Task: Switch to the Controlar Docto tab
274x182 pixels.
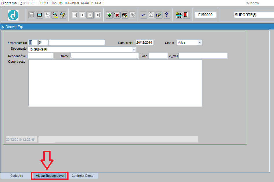Action: [x=82, y=176]
